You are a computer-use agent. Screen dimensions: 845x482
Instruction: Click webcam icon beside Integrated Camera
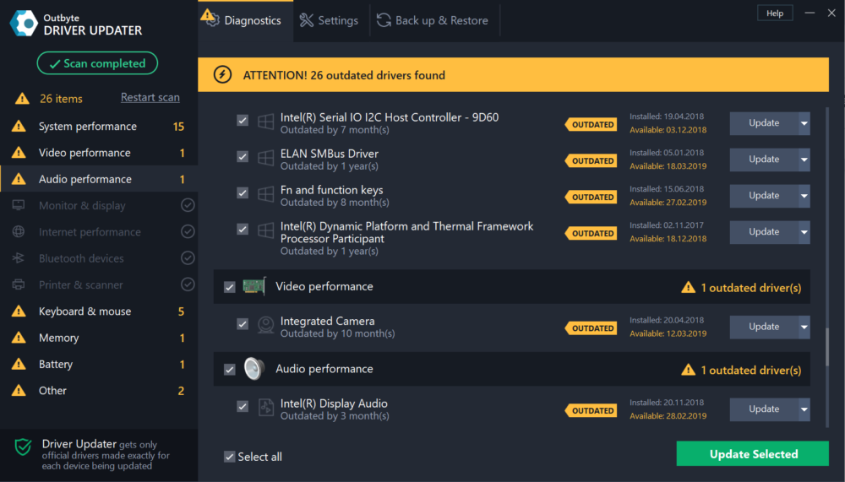click(265, 325)
